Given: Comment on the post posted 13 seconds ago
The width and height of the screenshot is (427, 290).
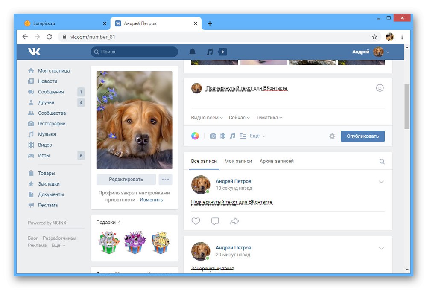Looking at the screenshot, I should 215,221.
